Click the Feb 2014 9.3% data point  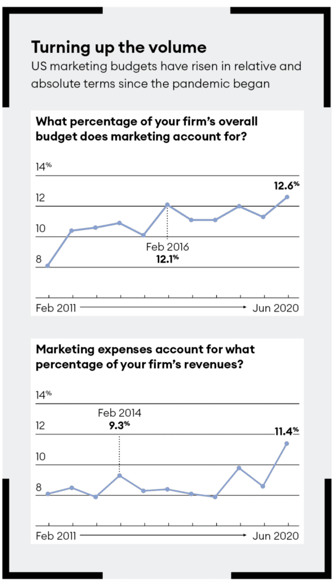(119, 475)
